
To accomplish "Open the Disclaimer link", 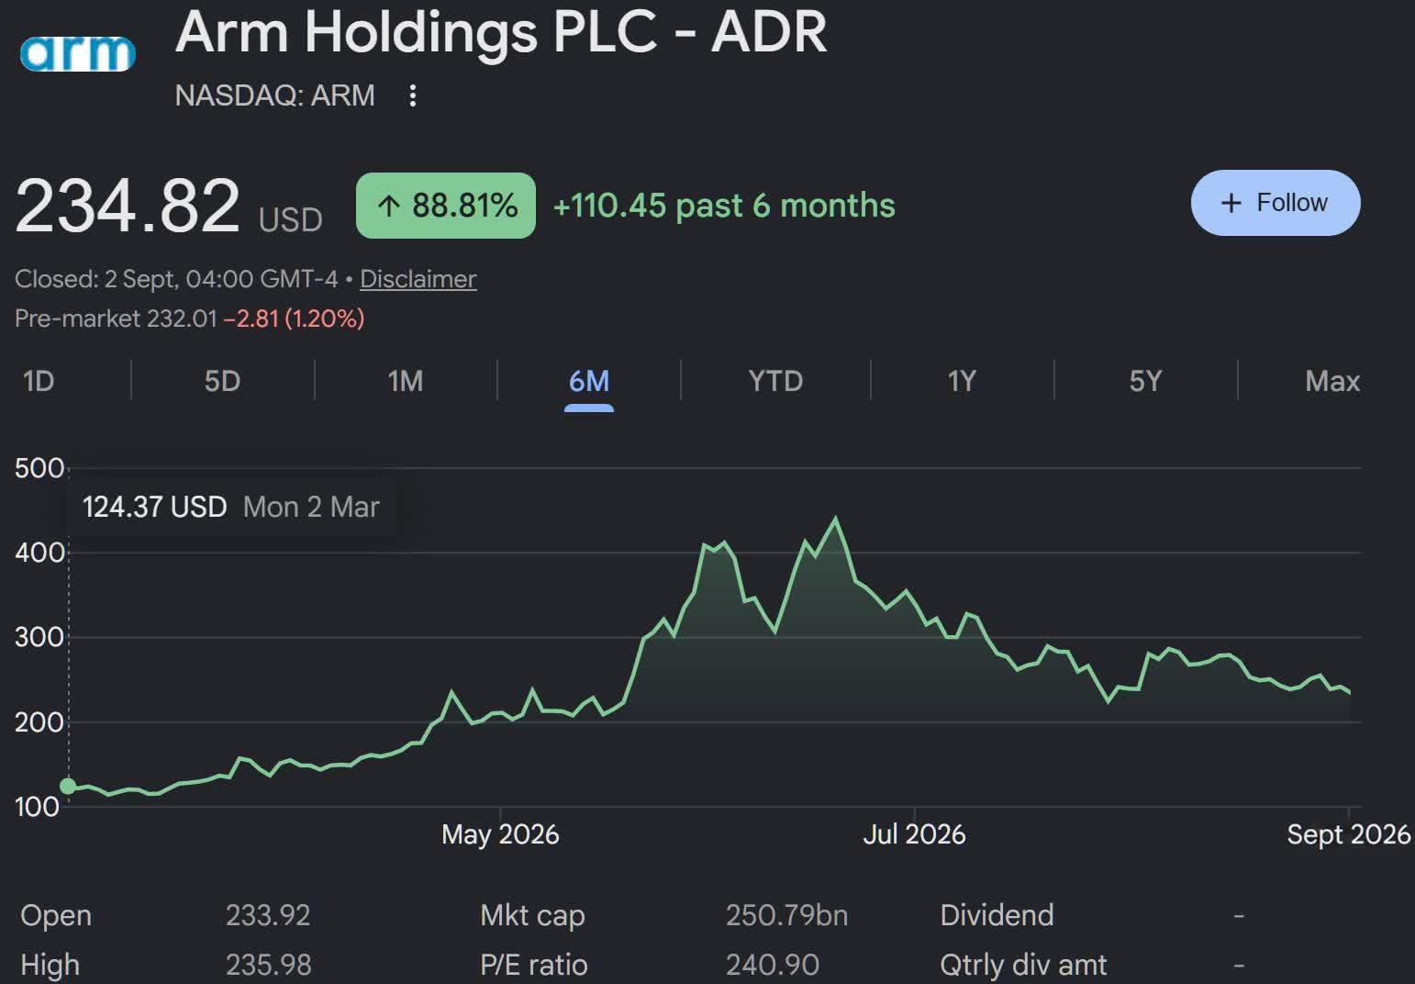I will coord(418,279).
